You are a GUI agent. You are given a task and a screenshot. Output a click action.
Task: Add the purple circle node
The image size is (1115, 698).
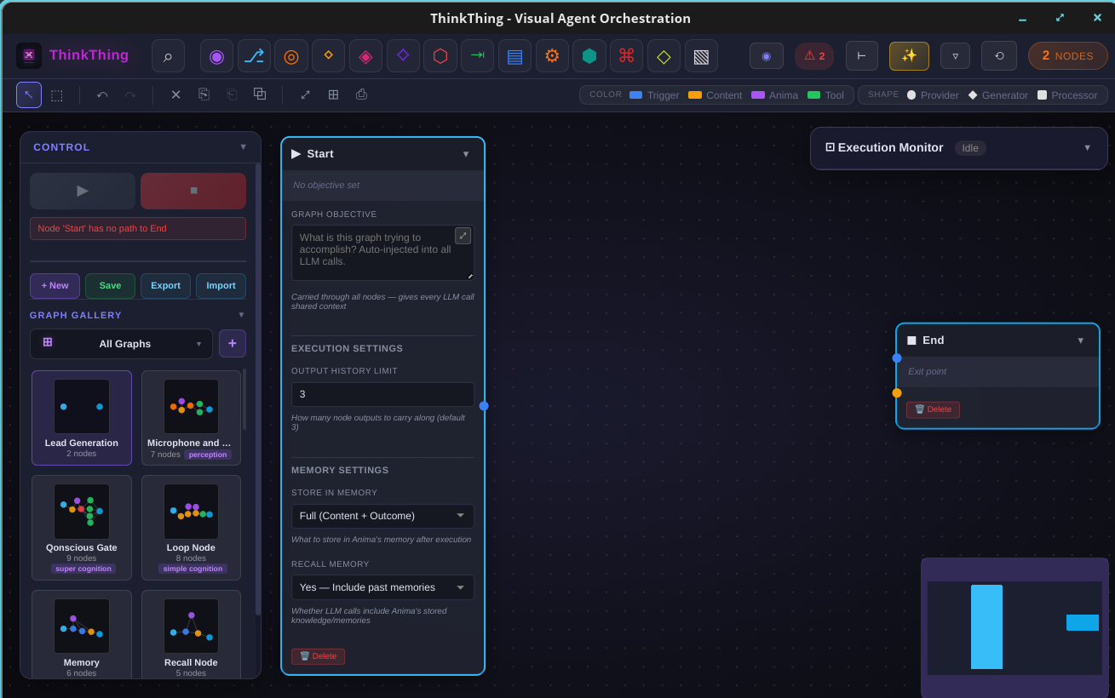pos(216,56)
